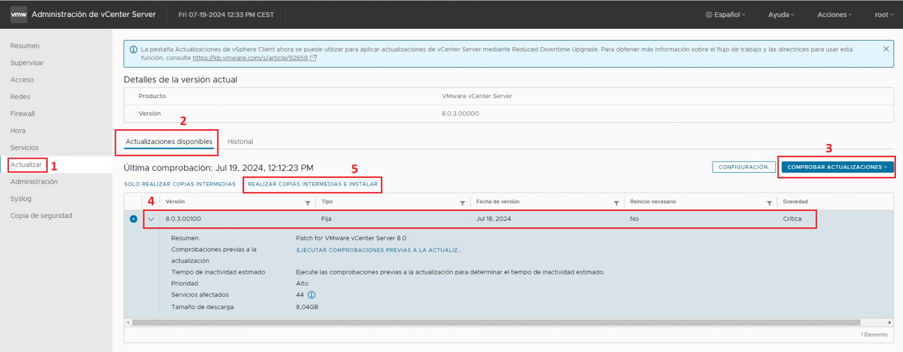Click Patch for VMware vCenter Server 8.0 text

[x=351, y=238]
